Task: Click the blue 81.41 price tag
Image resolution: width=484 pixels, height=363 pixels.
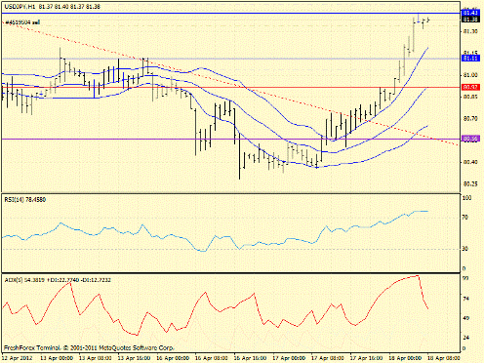Action: click(x=470, y=13)
